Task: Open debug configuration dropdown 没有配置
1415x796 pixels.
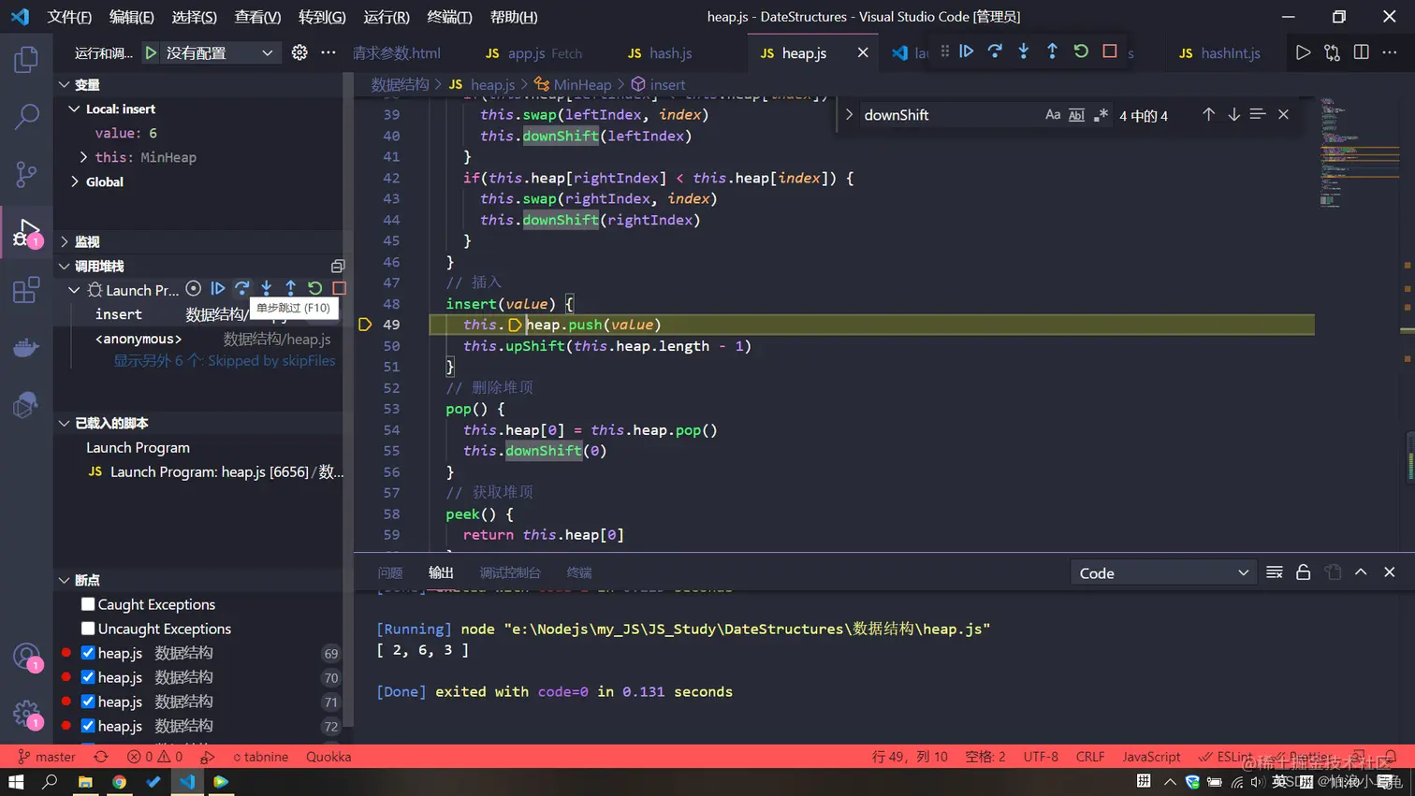Action: click(220, 53)
